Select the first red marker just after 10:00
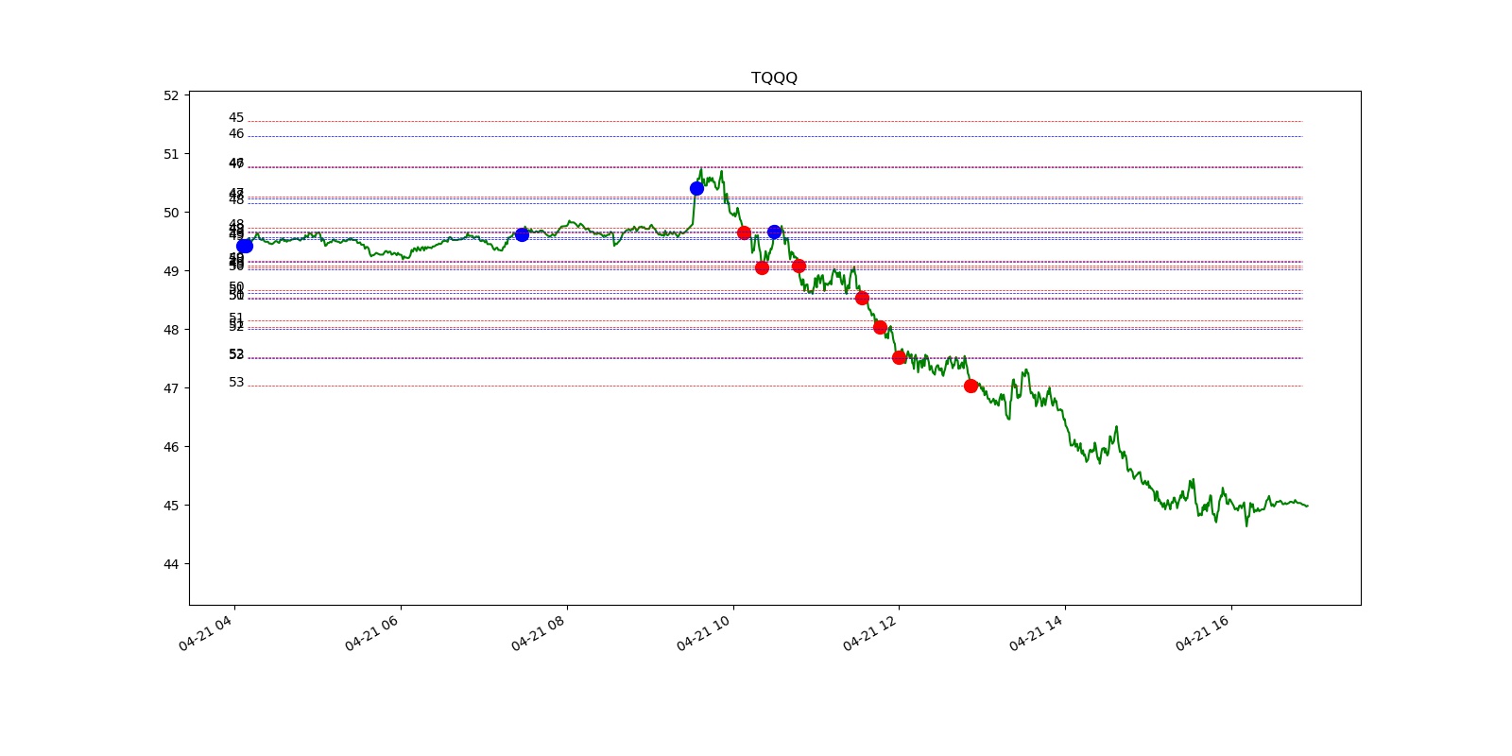The image size is (1512, 756). 744,232
